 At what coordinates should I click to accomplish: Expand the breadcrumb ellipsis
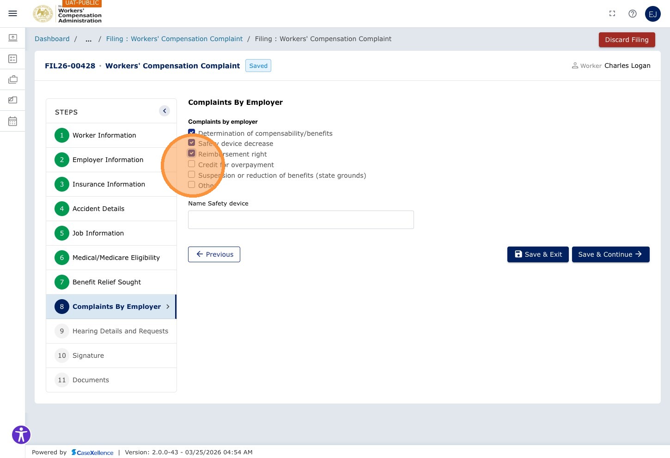tap(88, 39)
